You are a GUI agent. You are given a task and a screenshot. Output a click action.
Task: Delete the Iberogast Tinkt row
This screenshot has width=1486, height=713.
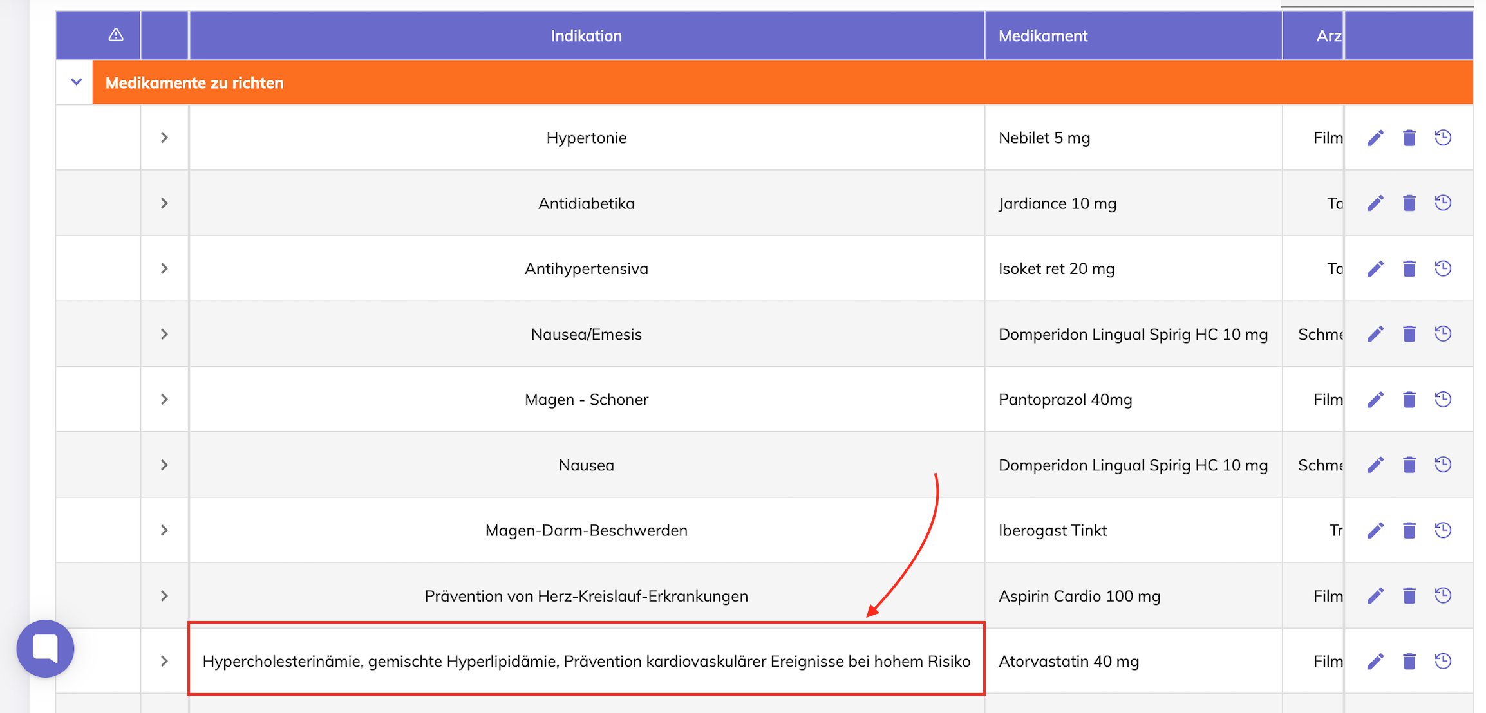(x=1409, y=530)
